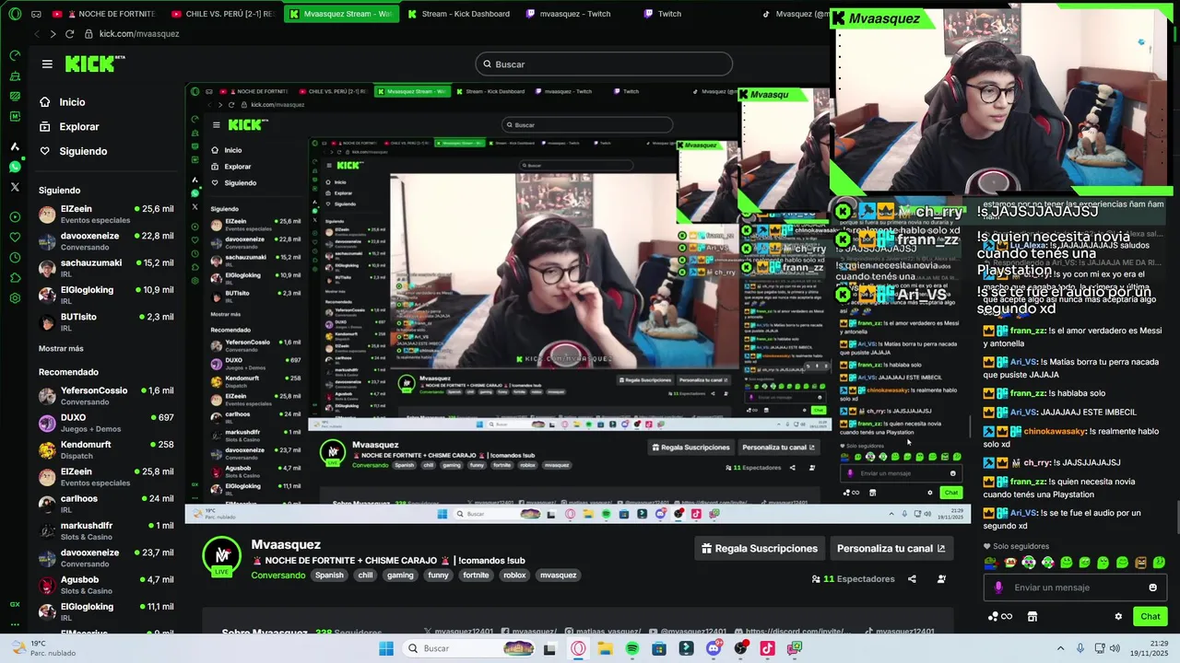The image size is (1180, 663).
Task: Open Spotify from the taskbar
Action: point(631,648)
